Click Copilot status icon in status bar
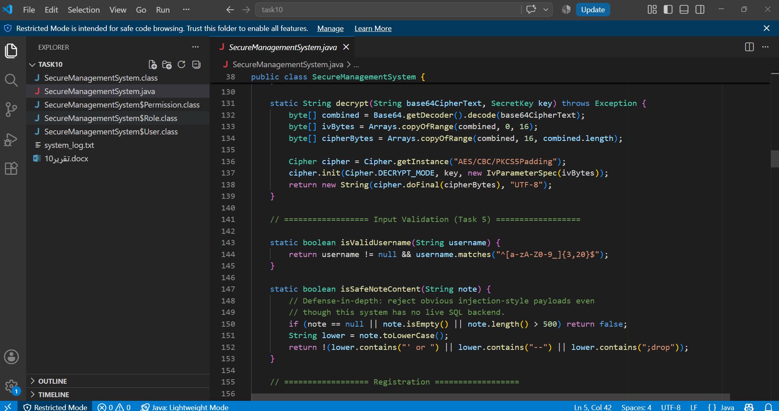 749,407
